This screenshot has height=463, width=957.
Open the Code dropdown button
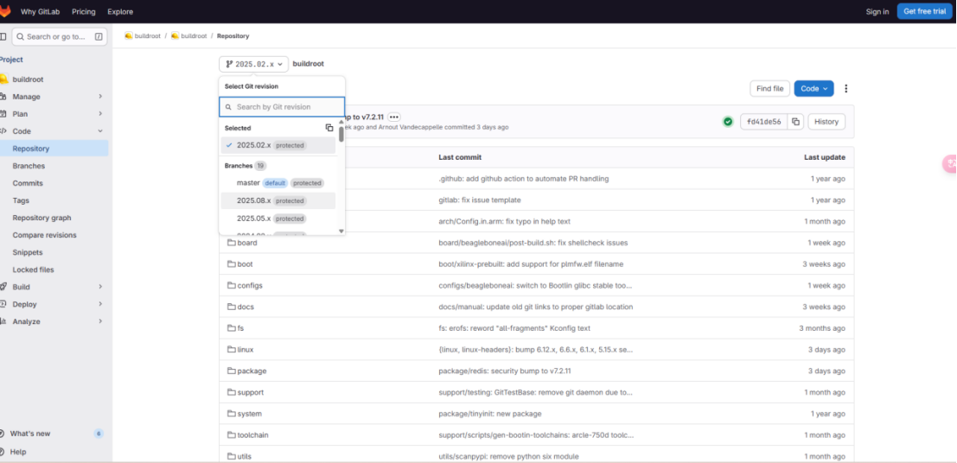(x=813, y=88)
